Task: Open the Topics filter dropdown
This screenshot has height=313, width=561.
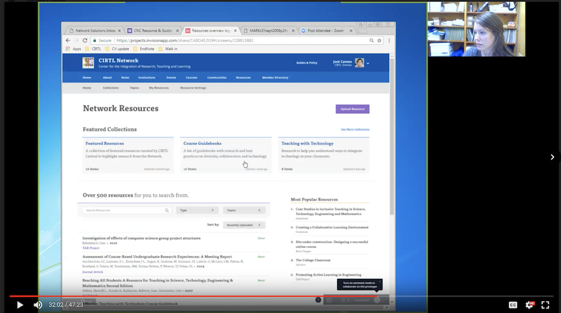Action: point(244,210)
